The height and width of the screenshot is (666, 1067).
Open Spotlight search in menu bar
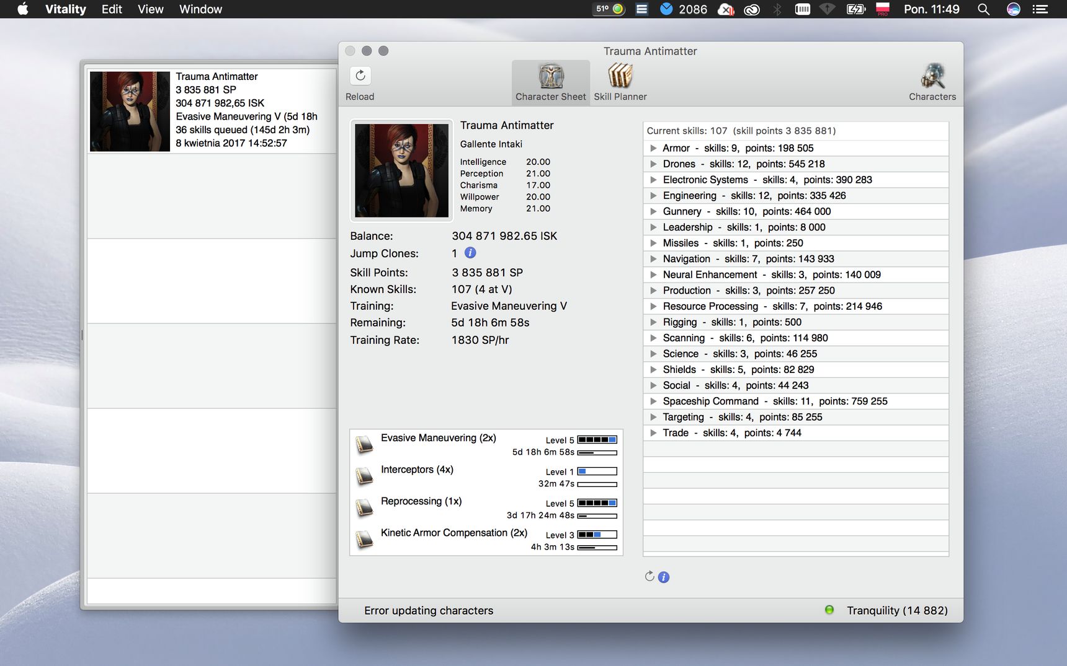pos(983,9)
